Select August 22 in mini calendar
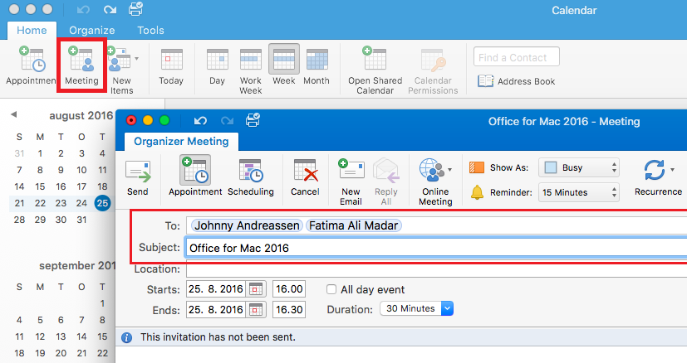This screenshot has width=687, height=363. (40, 203)
